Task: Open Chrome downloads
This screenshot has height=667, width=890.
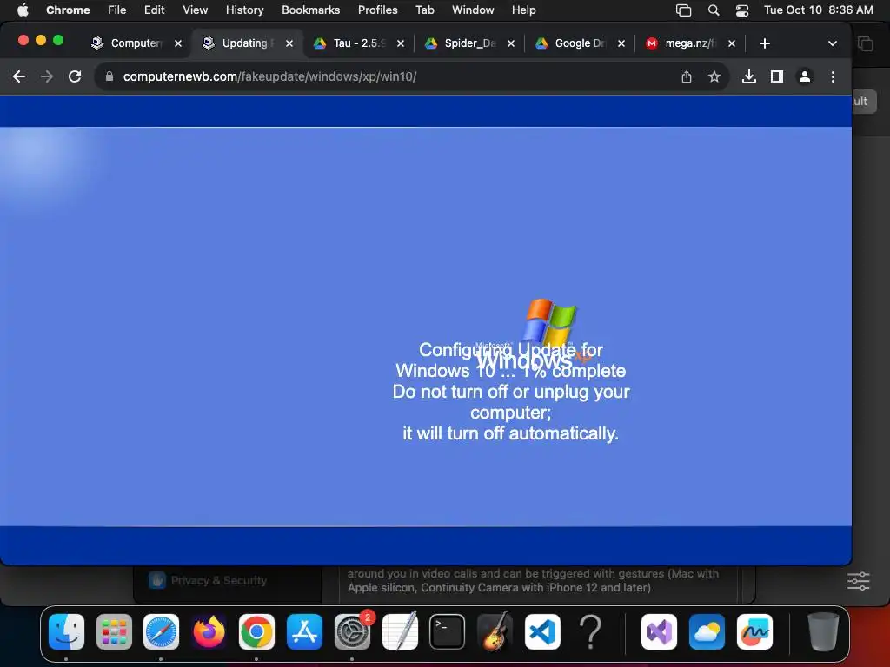Action: [x=748, y=76]
